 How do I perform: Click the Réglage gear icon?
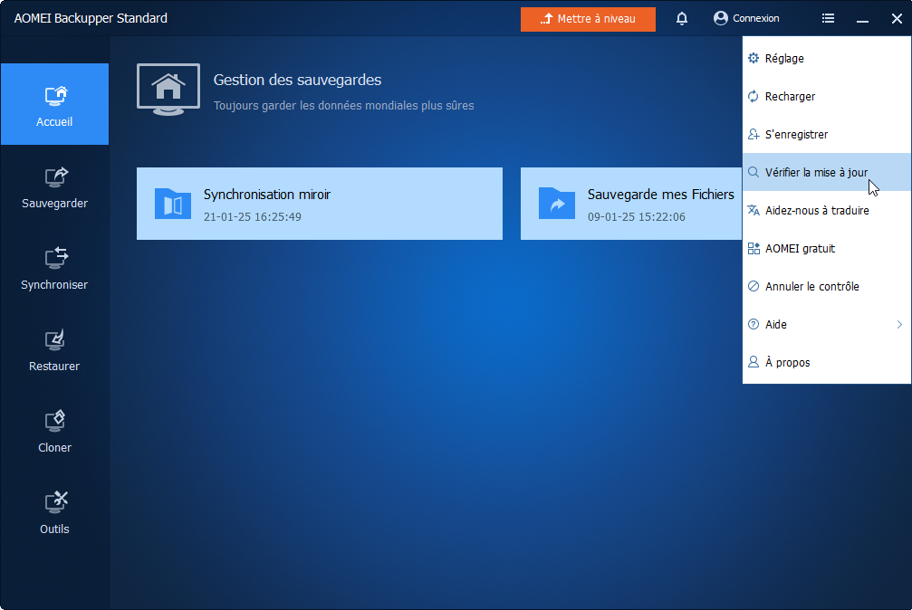[754, 58]
